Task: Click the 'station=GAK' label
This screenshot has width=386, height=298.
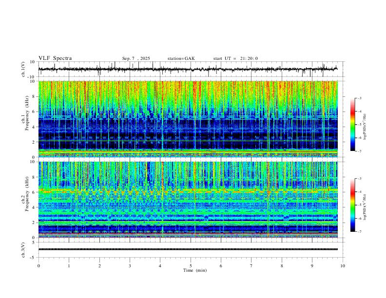Action: (181, 58)
